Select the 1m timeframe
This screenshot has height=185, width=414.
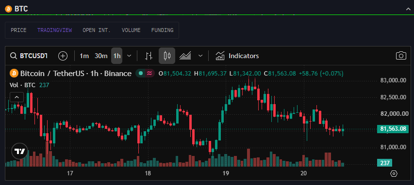84,56
